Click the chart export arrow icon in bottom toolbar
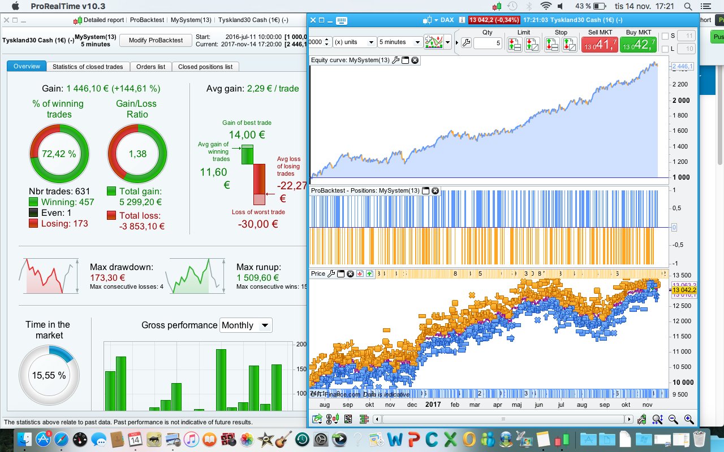The width and height of the screenshot is (724, 452). pyautogui.click(x=317, y=419)
